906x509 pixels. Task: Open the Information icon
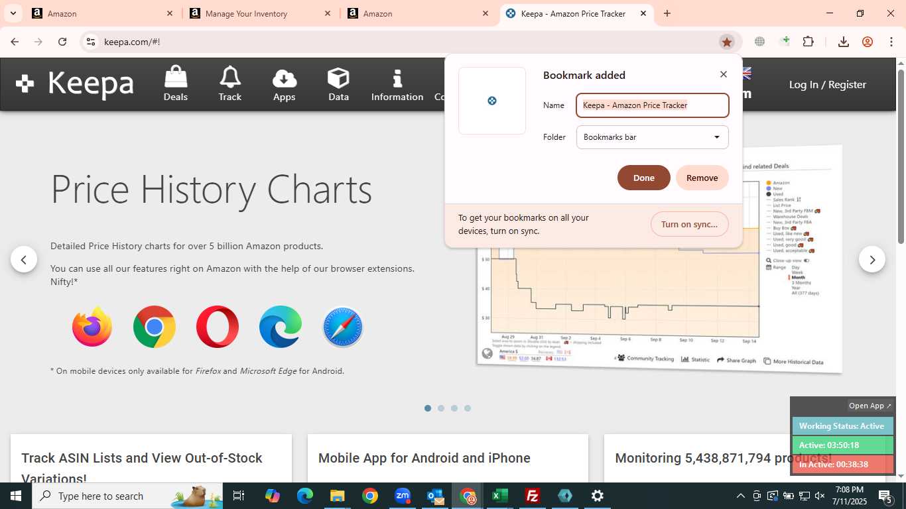[x=397, y=85]
